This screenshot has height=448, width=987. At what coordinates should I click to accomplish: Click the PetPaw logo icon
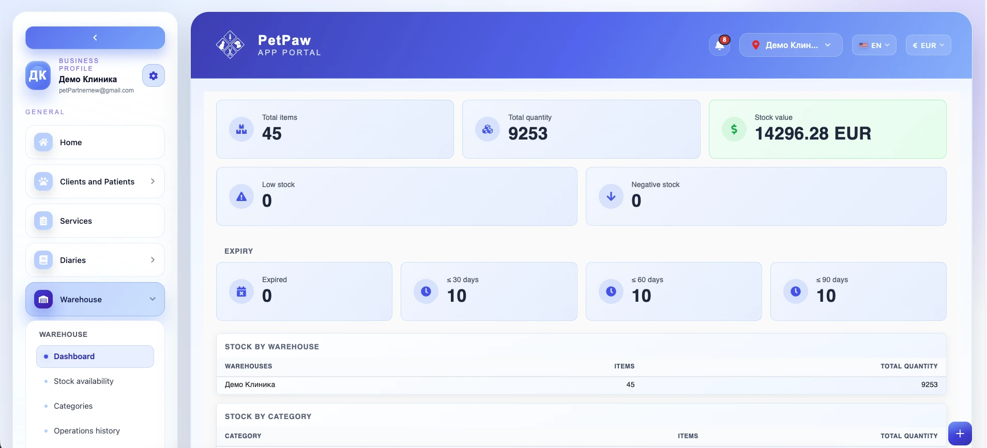coord(230,45)
